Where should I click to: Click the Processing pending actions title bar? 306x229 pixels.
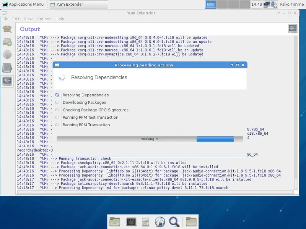(x=144, y=65)
